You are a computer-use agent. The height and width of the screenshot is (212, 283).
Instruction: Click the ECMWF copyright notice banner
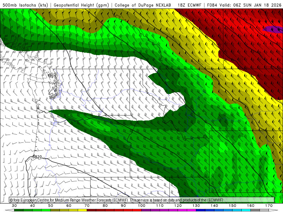click(x=142, y=200)
